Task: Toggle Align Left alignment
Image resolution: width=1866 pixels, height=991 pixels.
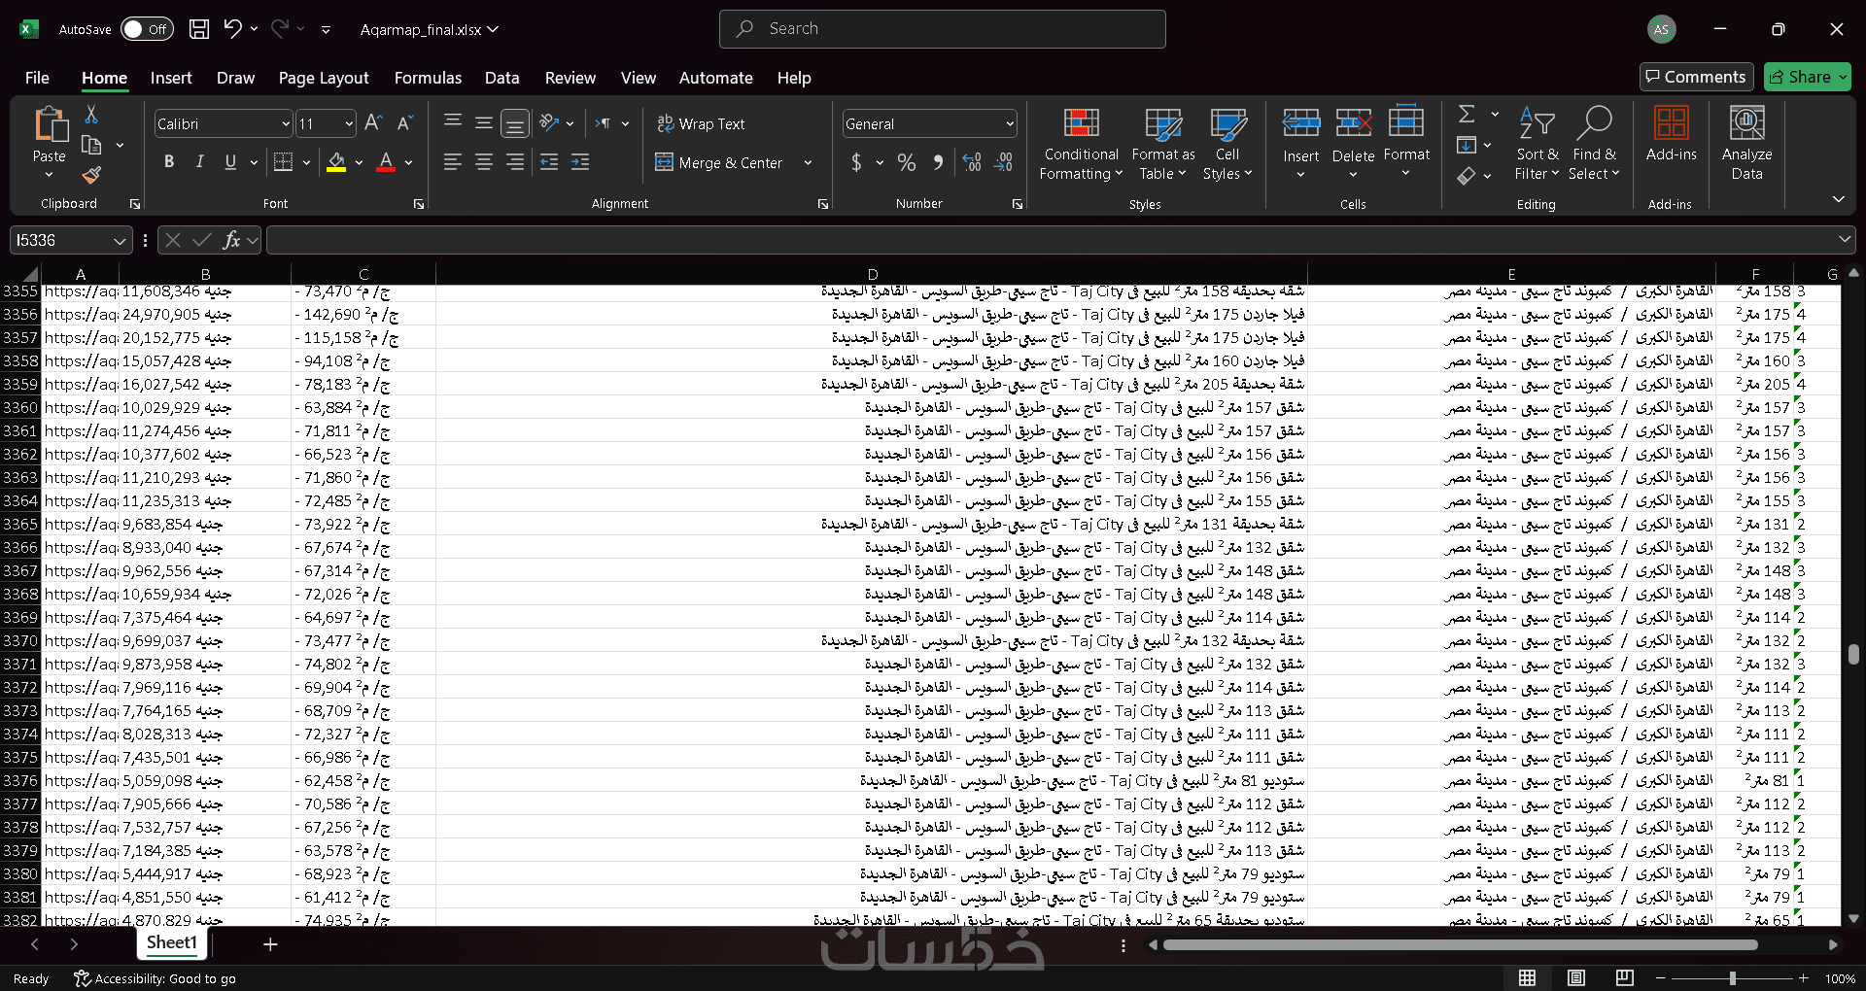Action: pyautogui.click(x=452, y=162)
